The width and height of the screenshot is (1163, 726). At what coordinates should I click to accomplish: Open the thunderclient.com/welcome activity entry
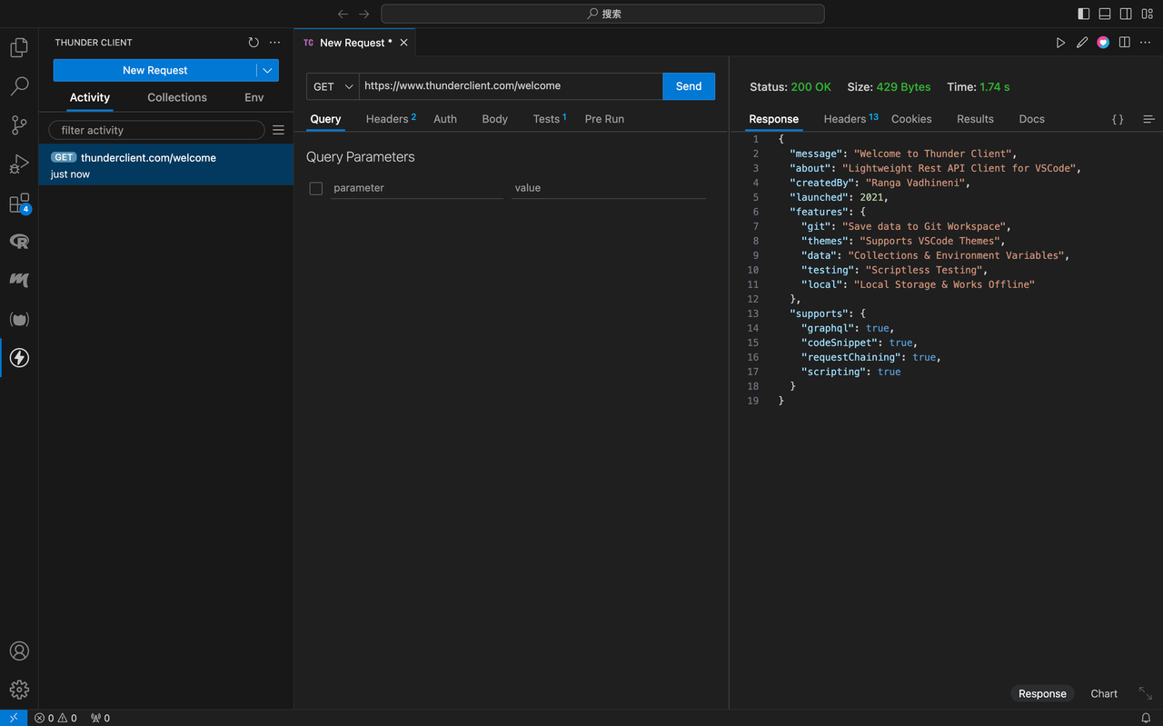[x=166, y=165]
